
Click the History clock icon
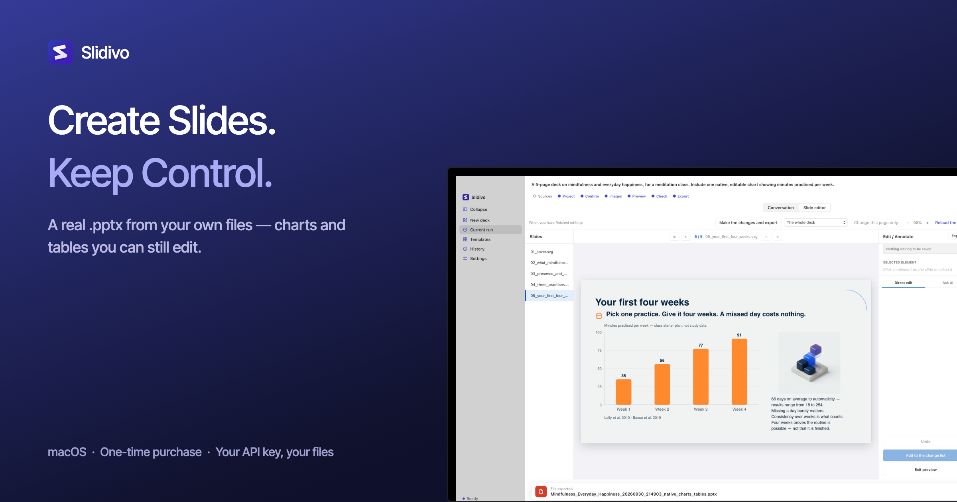465,249
